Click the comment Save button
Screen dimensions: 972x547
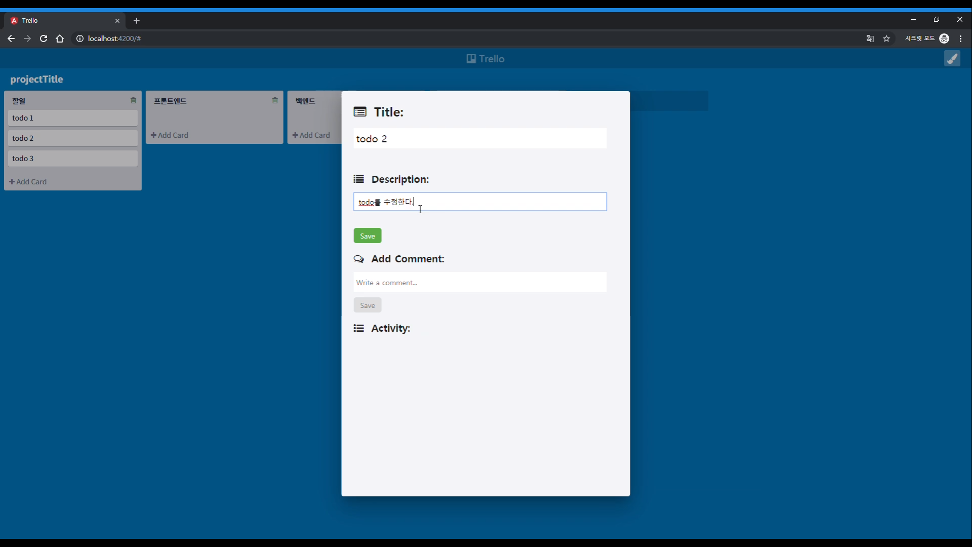(367, 305)
